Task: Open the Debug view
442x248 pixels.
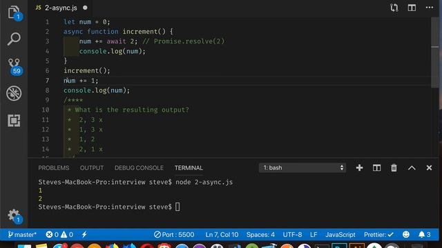Action: (14, 93)
